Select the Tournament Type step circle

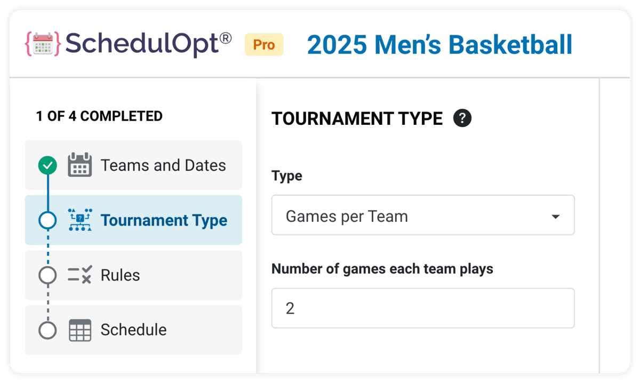tap(48, 220)
